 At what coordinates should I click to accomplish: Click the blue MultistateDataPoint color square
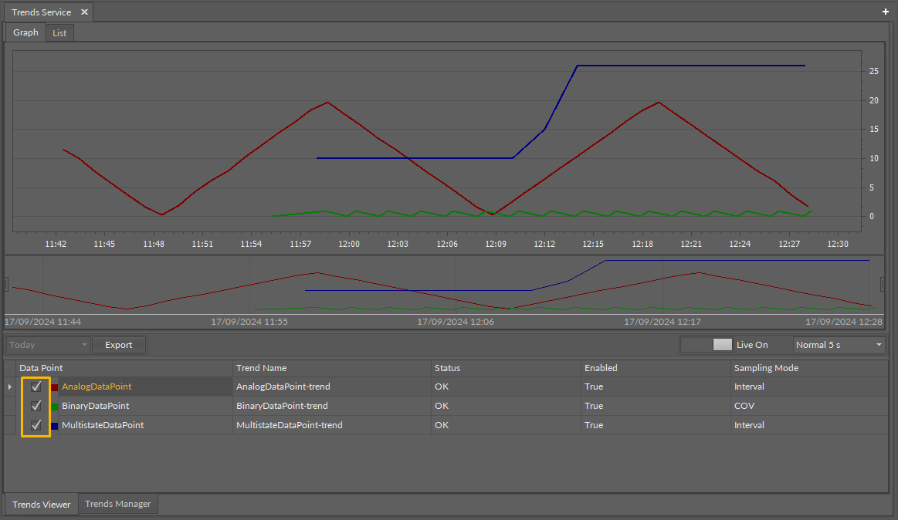point(55,425)
